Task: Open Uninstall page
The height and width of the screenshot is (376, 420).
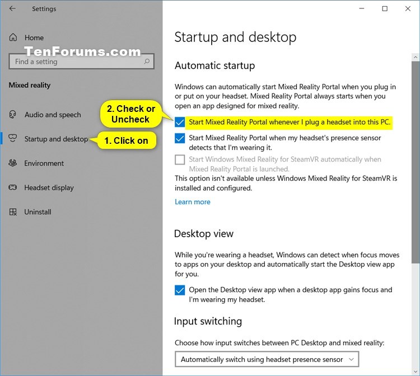Action: tap(38, 212)
